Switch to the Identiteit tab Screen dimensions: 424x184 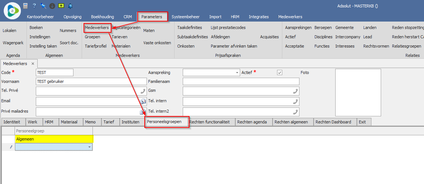[14, 122]
